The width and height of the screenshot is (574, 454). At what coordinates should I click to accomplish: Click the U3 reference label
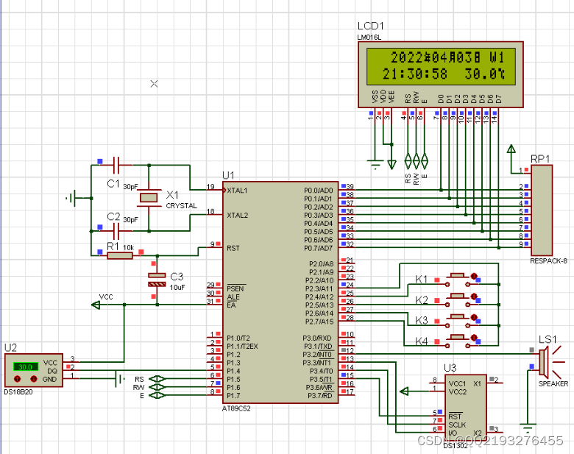tap(450, 368)
